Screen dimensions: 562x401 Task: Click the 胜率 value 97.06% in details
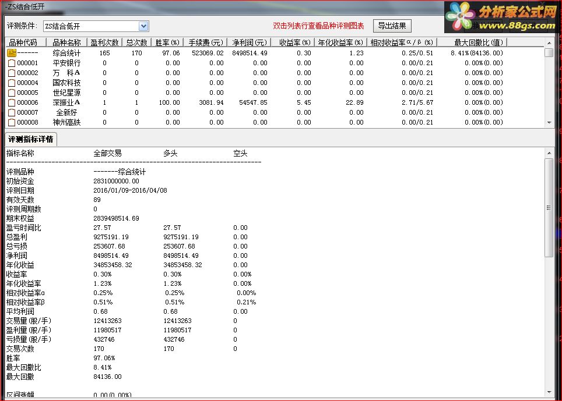(x=104, y=358)
